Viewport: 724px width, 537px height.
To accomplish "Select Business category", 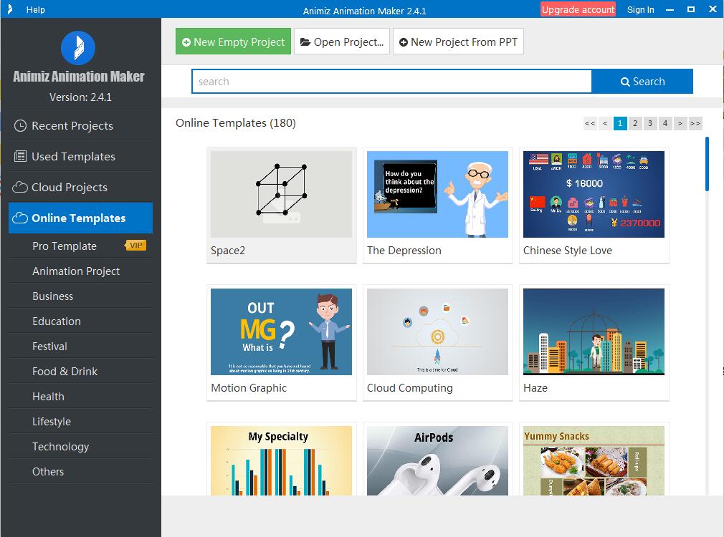I will pyautogui.click(x=80, y=296).
